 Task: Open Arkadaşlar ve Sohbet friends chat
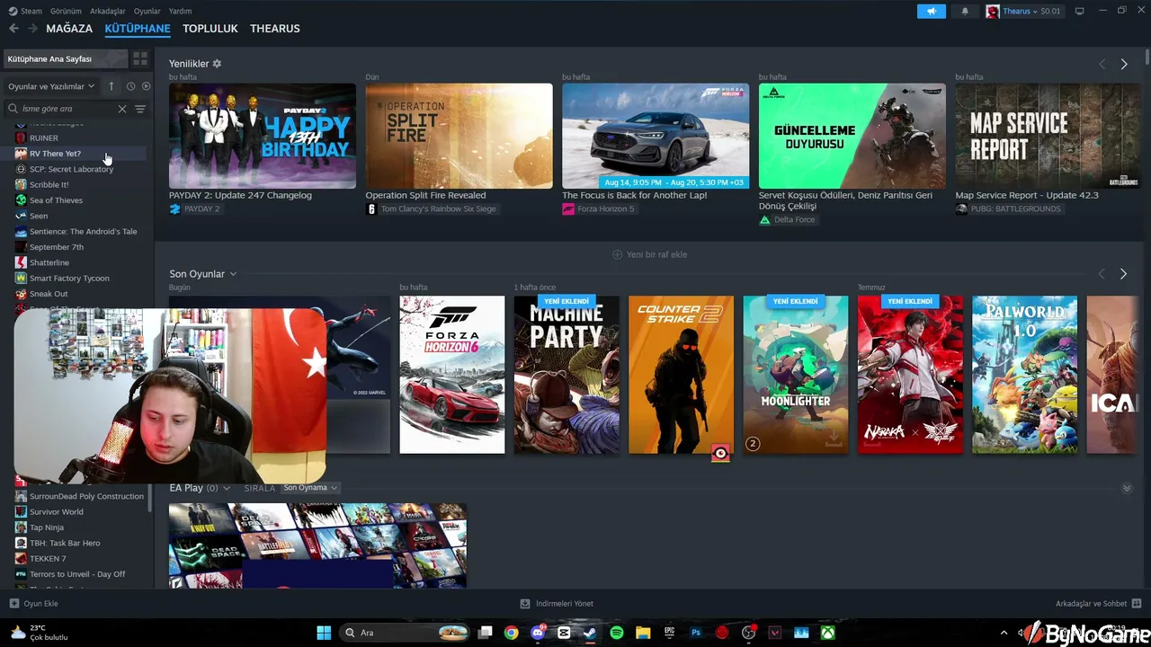click(x=1098, y=604)
